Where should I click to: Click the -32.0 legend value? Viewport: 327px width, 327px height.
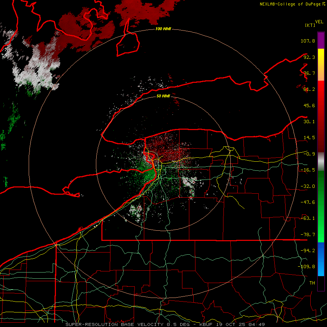308,186
